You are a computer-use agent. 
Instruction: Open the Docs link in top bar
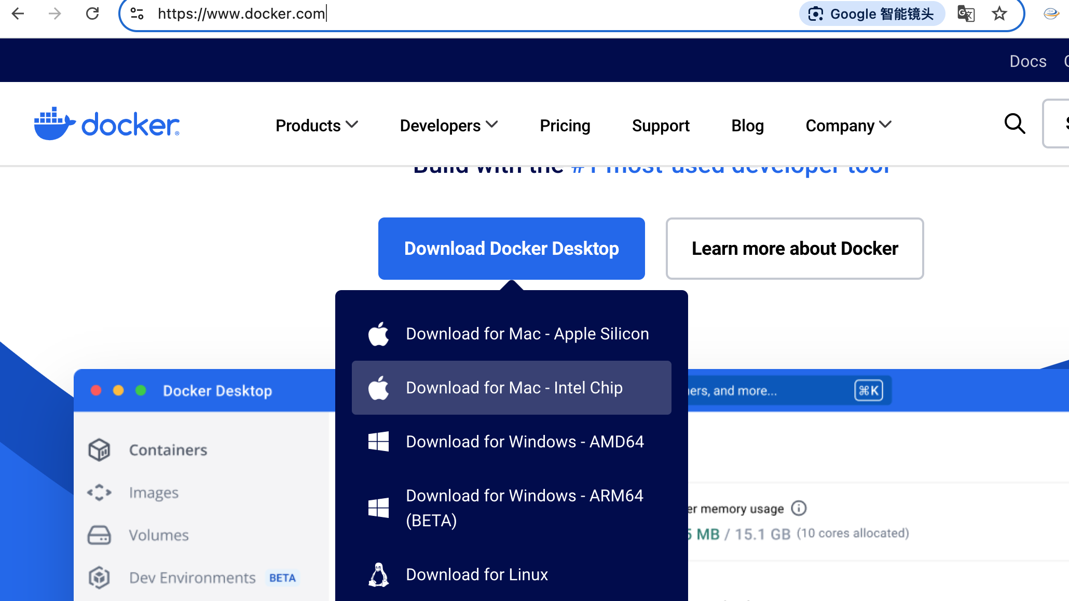1028,61
